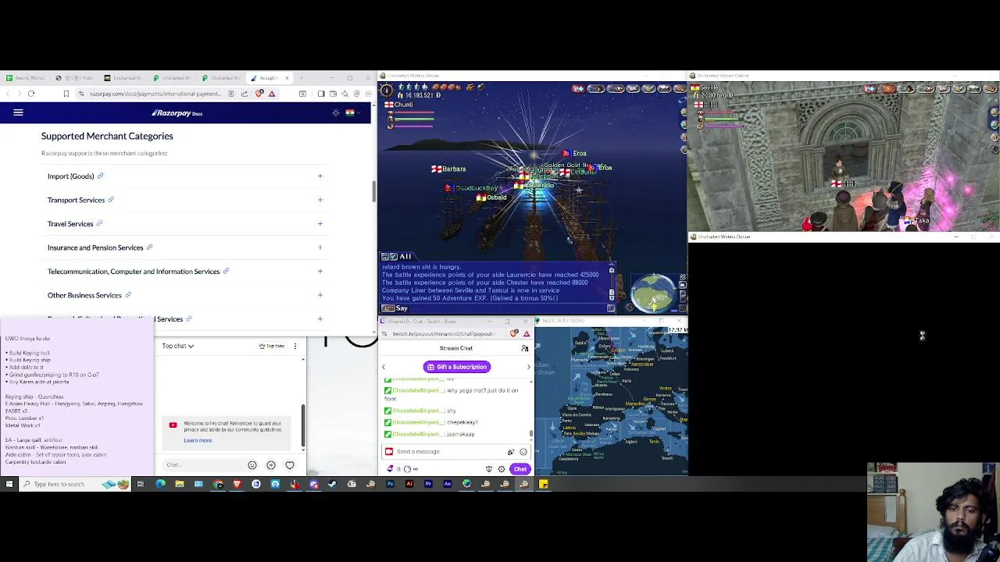Click the Razorpay Docs logo
This screenshot has height=562, width=1000.
click(x=177, y=112)
